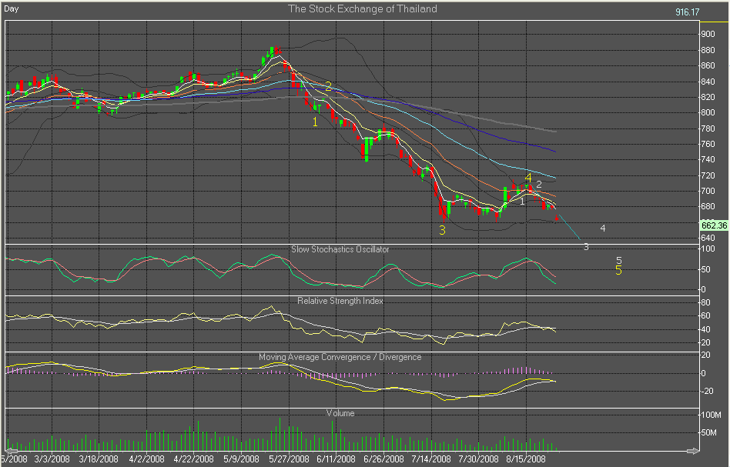This screenshot has width=730, height=467.
Task: Click the left scroll arrow on the date axis
Action: tap(12, 451)
